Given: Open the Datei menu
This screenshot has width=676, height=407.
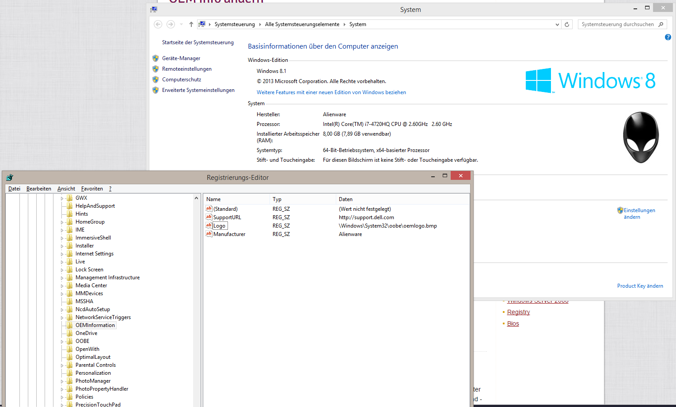Looking at the screenshot, I should coord(15,189).
